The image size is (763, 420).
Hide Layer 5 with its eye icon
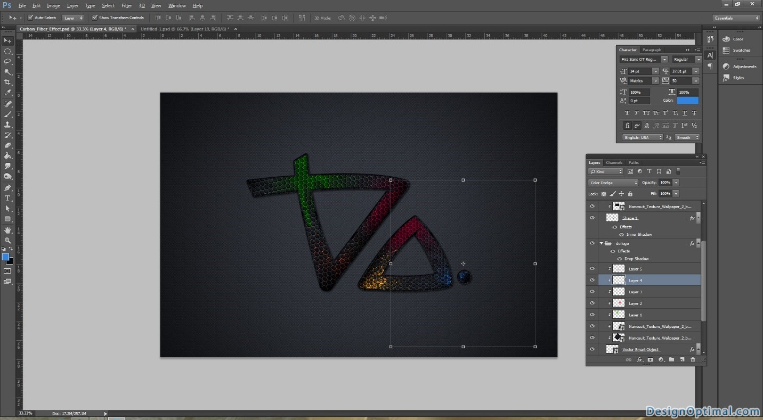592,269
